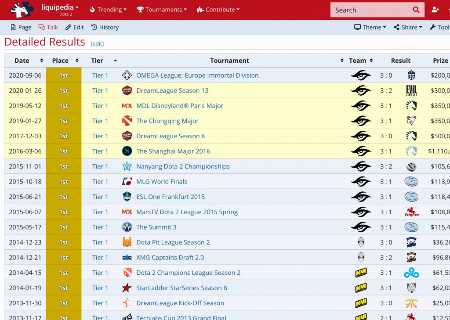450x320 pixels.
Task: Click the search magnifier icon
Action: tap(416, 10)
